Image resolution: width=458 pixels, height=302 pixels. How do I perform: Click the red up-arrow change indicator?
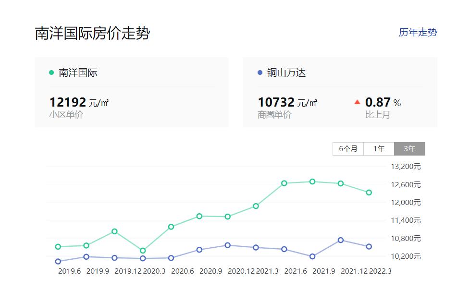pyautogui.click(x=357, y=102)
